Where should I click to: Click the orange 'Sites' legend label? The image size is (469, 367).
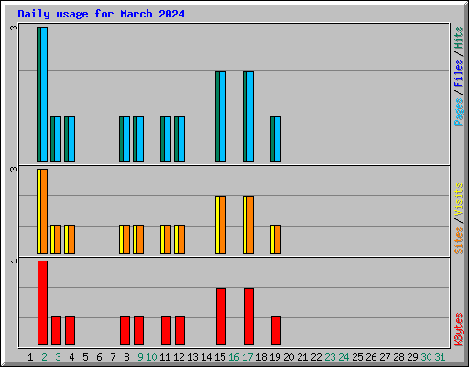coord(458,240)
